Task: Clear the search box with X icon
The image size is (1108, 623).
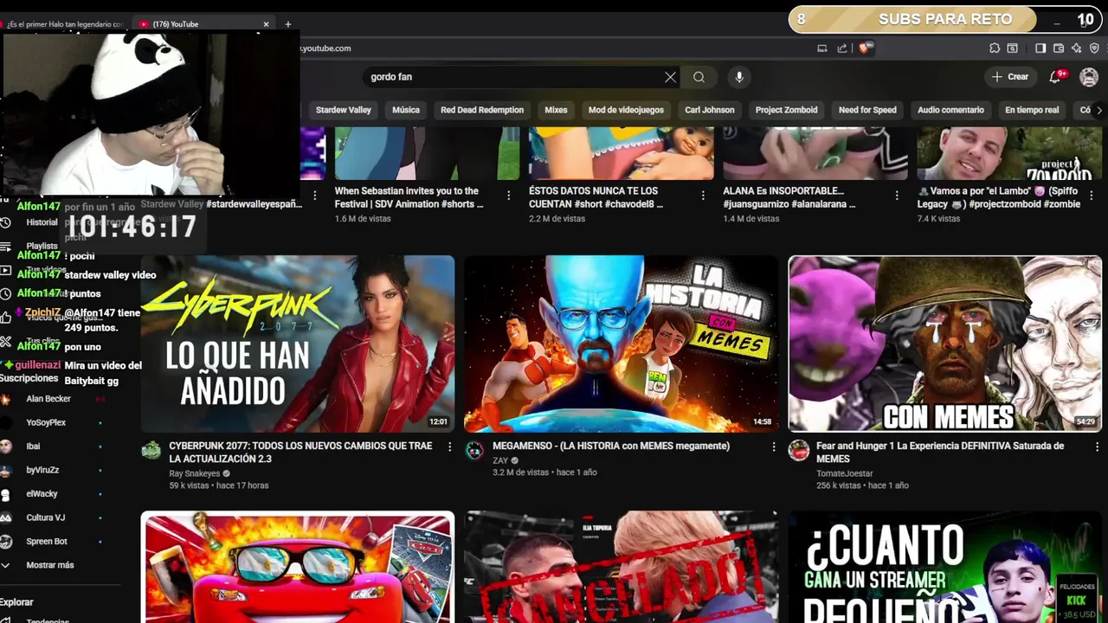Action: pyautogui.click(x=670, y=77)
